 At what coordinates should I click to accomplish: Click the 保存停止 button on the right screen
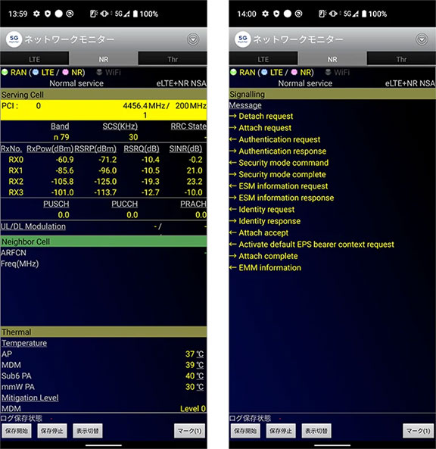[281, 431]
